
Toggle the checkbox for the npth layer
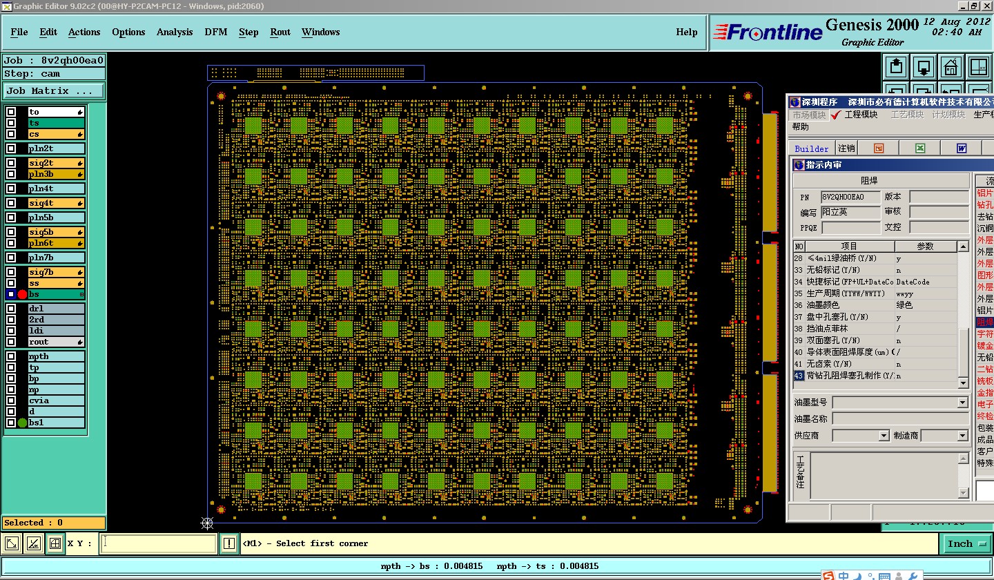pyautogui.click(x=11, y=356)
